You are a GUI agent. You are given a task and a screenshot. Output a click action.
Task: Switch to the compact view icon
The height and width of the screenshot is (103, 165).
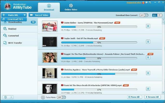point(160,15)
